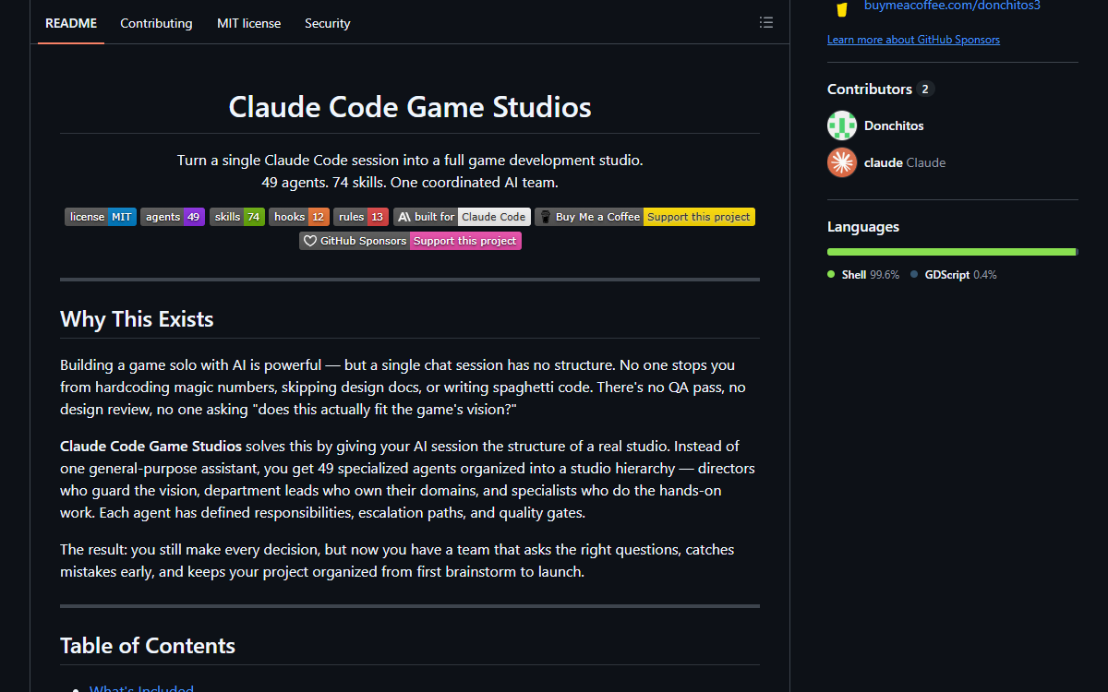Click the Buy Me a Coffee badge

click(x=644, y=217)
